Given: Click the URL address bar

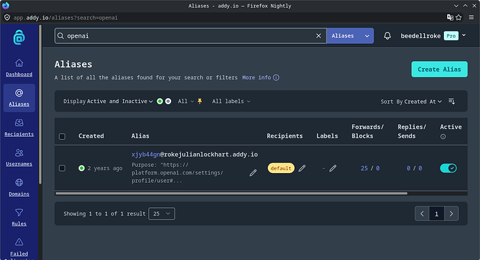Looking at the screenshot, I should [227, 17].
